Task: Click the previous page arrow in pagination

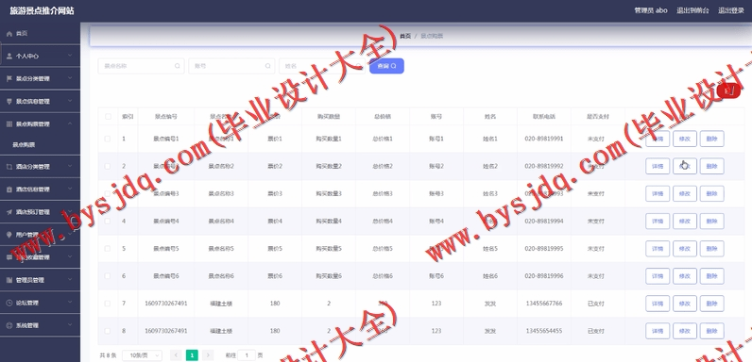Action: click(176, 355)
